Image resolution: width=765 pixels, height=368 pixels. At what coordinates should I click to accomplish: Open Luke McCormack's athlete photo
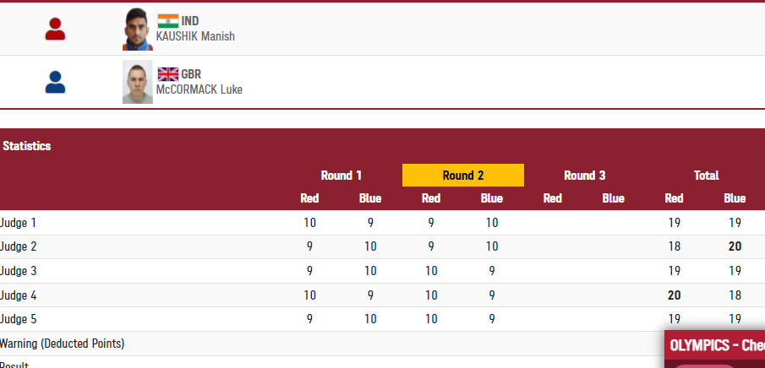pos(138,82)
